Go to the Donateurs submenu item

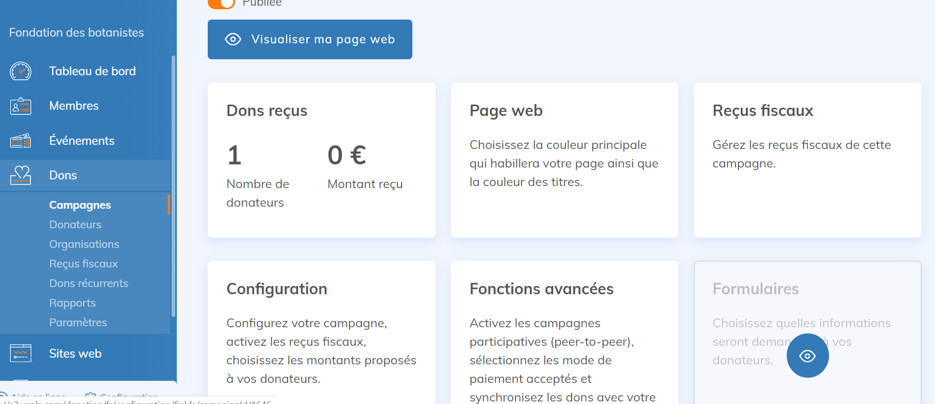click(75, 225)
